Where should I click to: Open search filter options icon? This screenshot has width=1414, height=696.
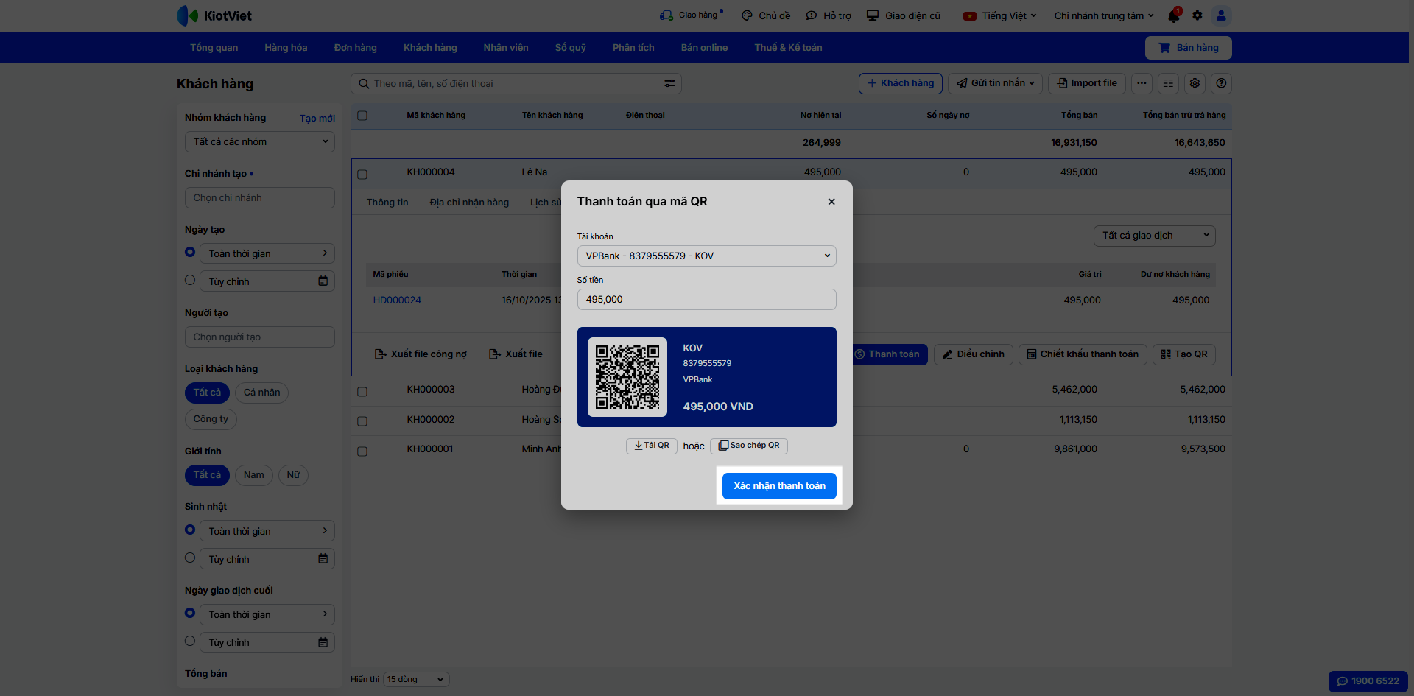pos(669,83)
